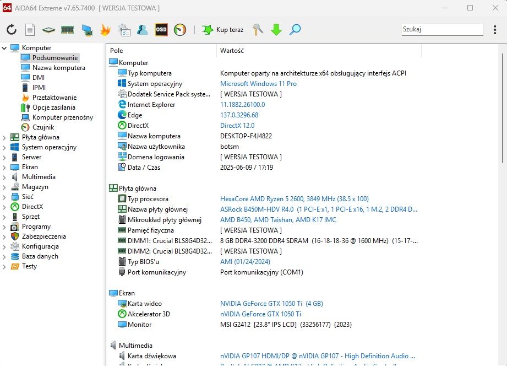This screenshot has width=507, height=366.
Task: Open the SensorPanel gauge icon
Action: pos(180,30)
